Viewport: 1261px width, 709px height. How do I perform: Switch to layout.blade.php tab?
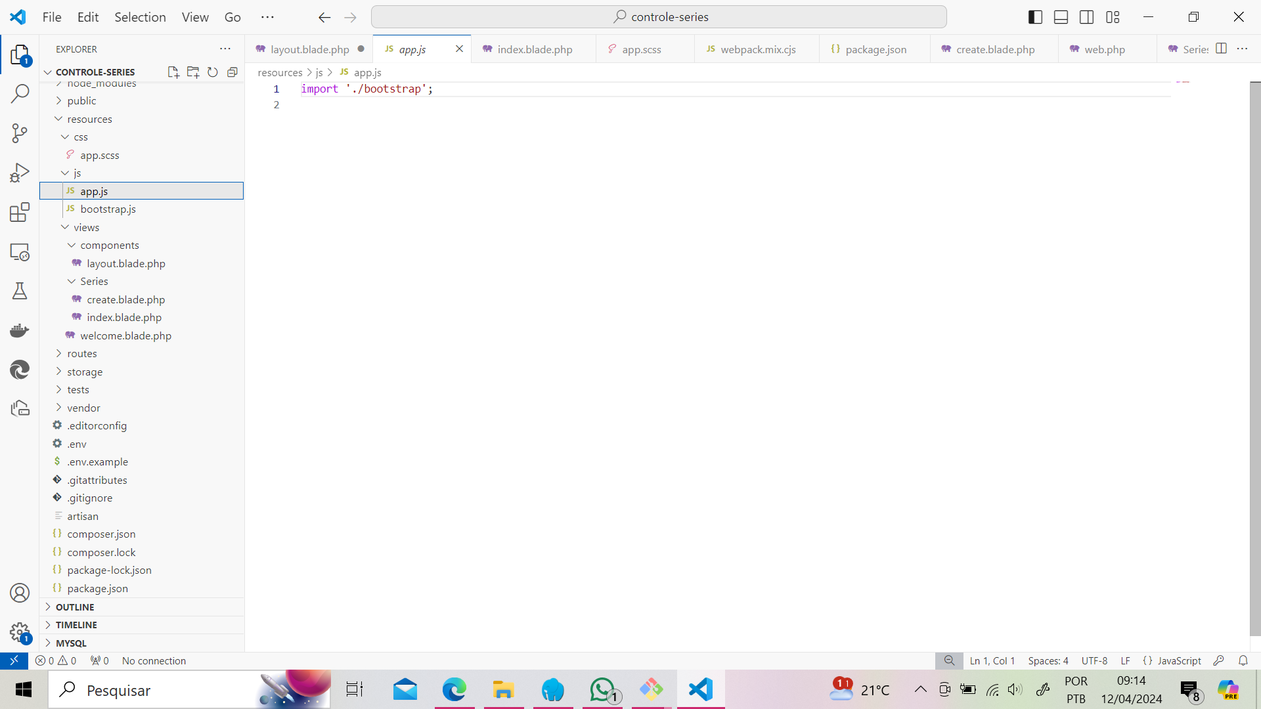[x=309, y=49]
